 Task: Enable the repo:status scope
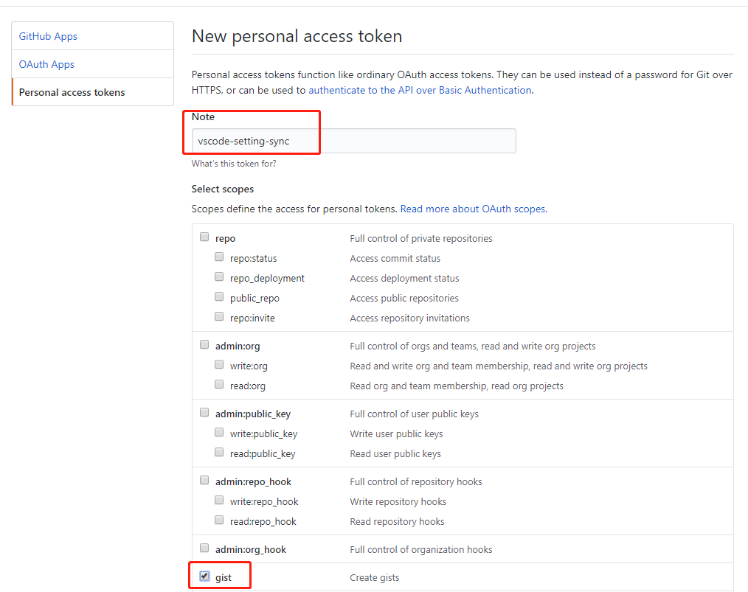[219, 257]
